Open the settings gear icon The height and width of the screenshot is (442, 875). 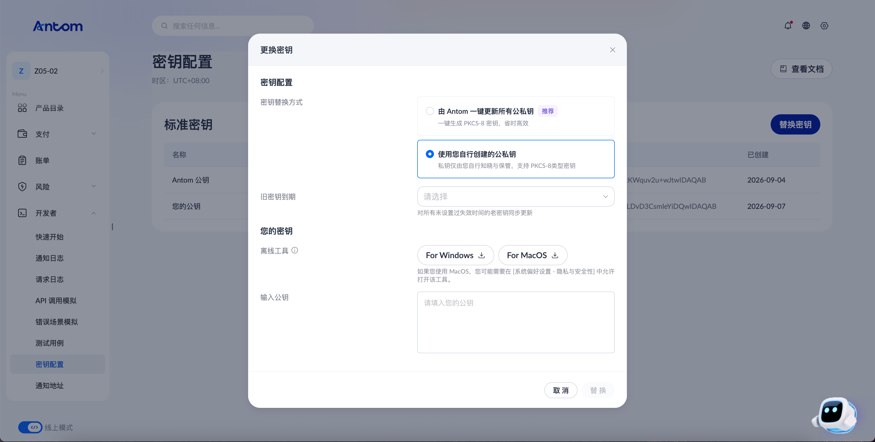pos(824,26)
